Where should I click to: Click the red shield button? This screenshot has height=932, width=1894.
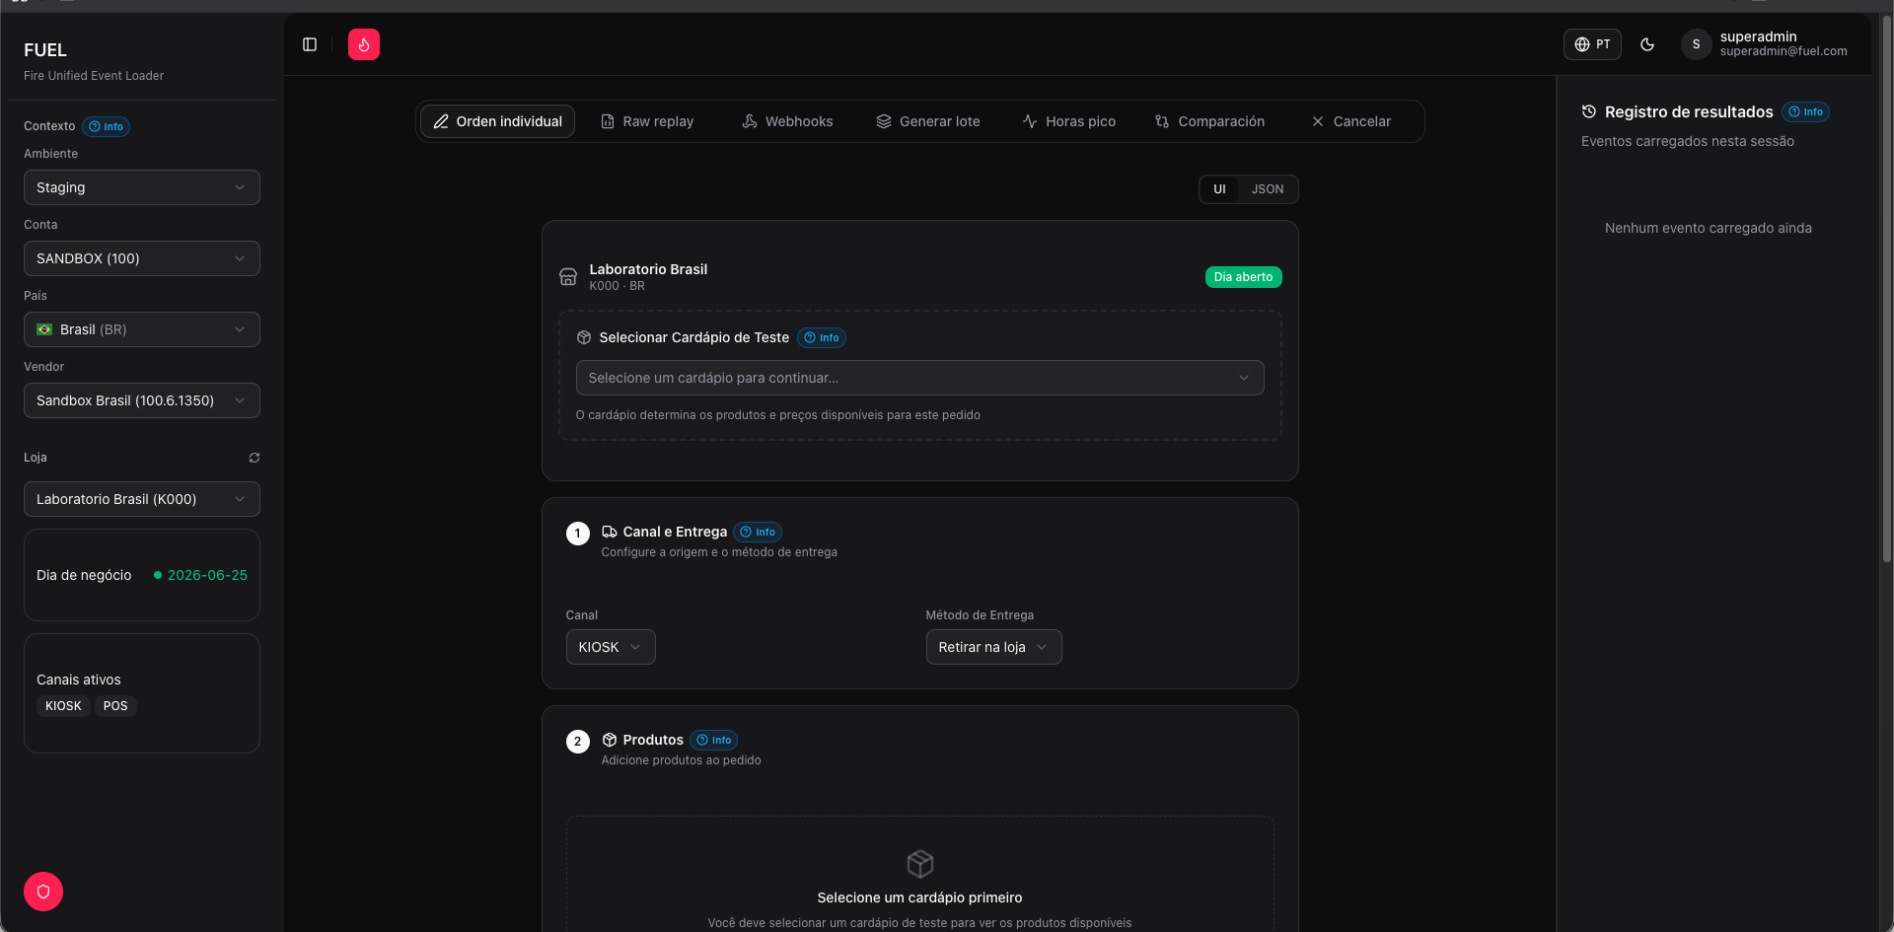coord(43,892)
